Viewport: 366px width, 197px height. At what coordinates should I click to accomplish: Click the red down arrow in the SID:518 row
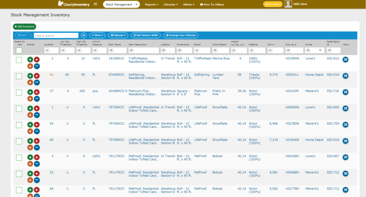(37, 76)
